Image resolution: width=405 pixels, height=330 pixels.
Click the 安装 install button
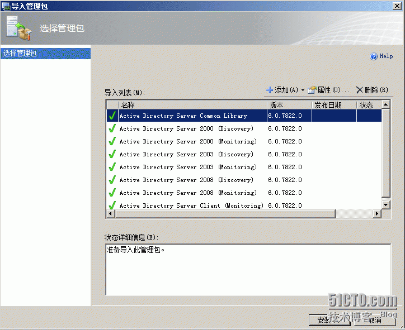tap(329, 320)
